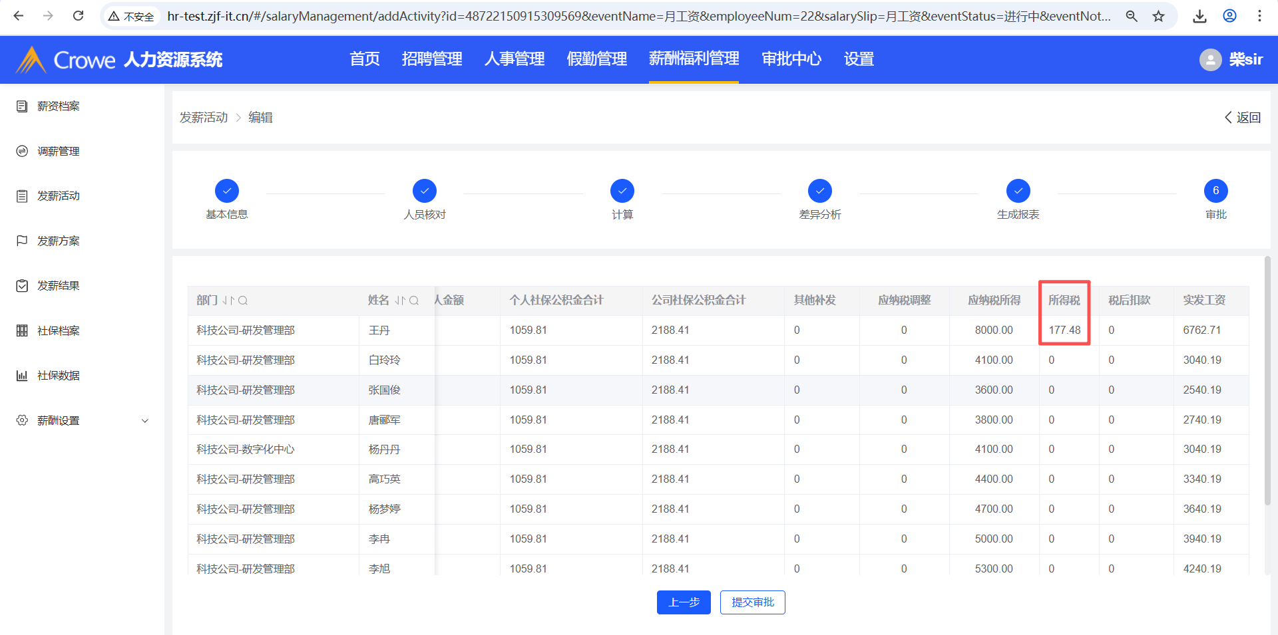Viewport: 1278px width, 635px height.
Task: Sort table by 部门 column
Action: pos(228,301)
